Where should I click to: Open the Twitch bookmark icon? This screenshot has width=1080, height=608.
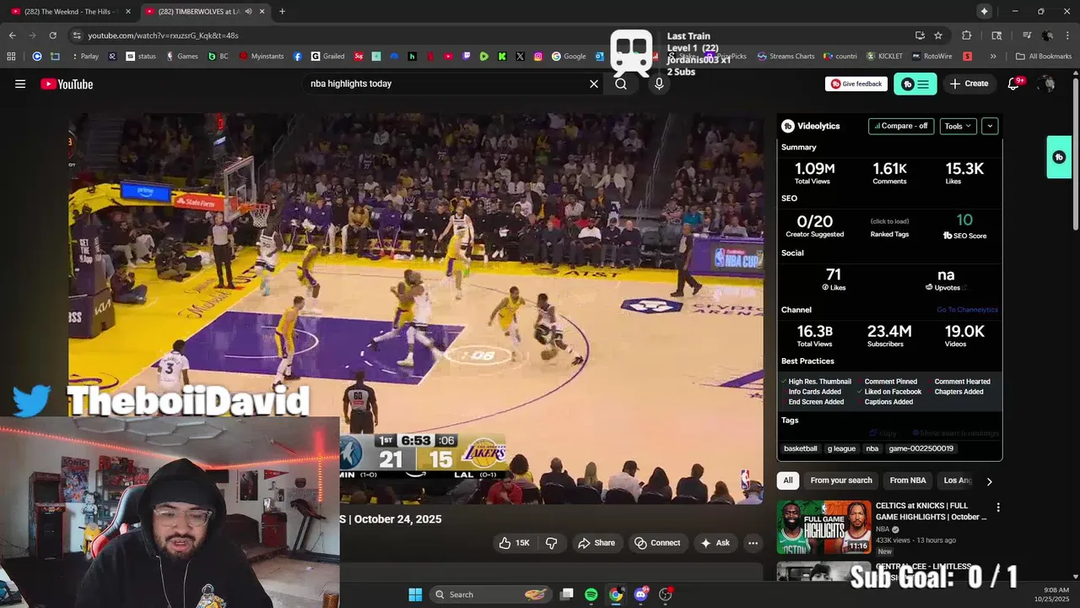tap(467, 57)
